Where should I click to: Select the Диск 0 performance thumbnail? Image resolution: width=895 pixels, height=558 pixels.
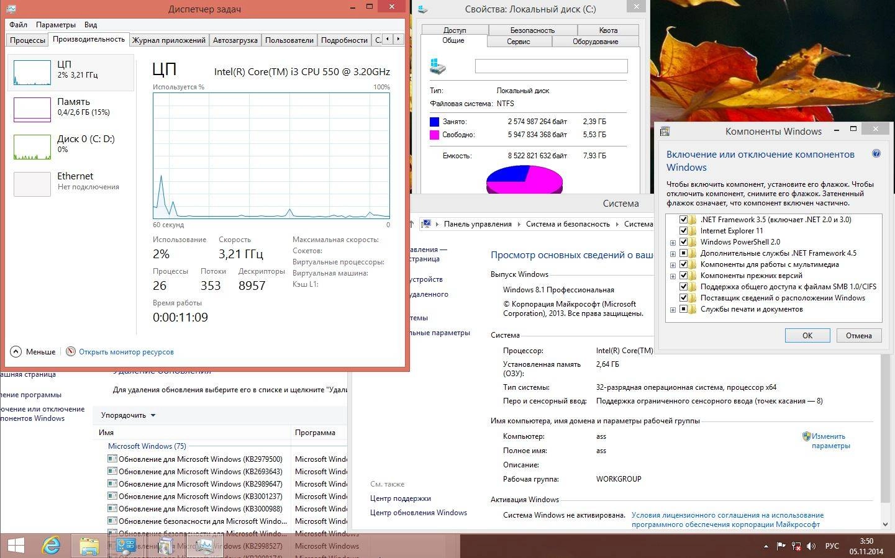(x=32, y=147)
